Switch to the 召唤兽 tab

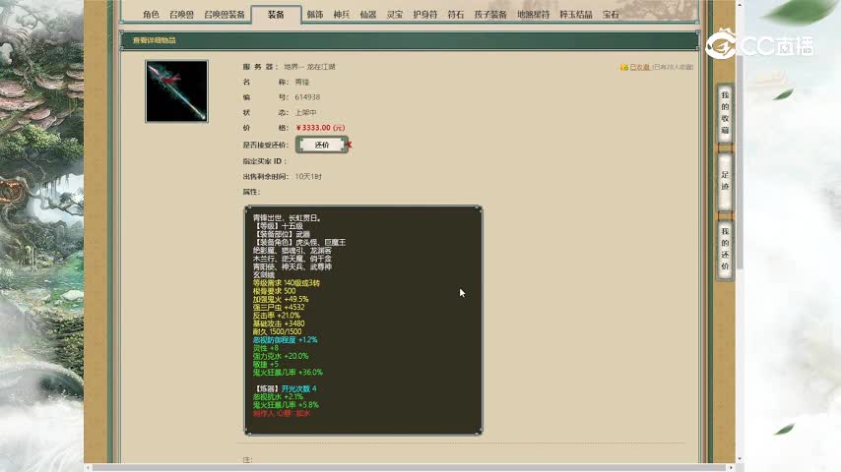coord(181,15)
